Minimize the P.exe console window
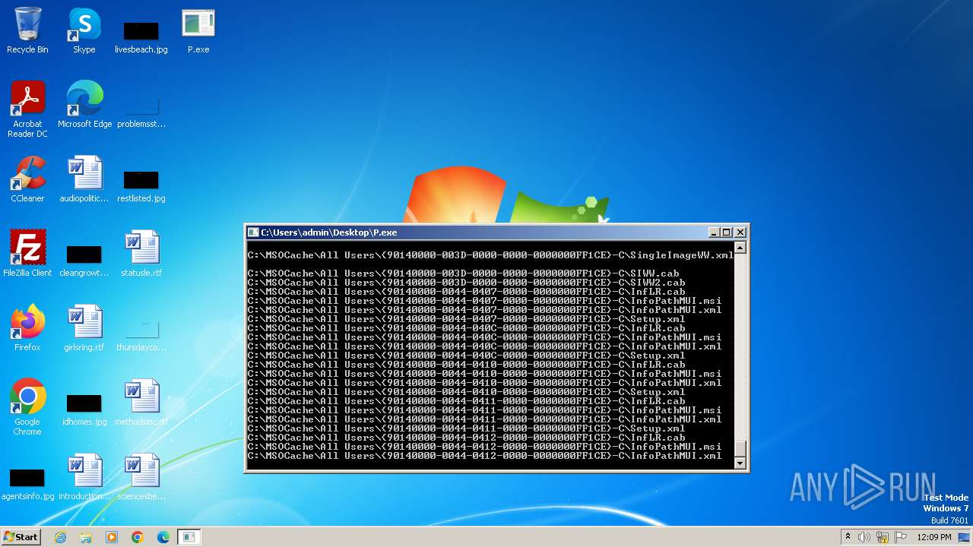This screenshot has width=973, height=547. tap(713, 232)
